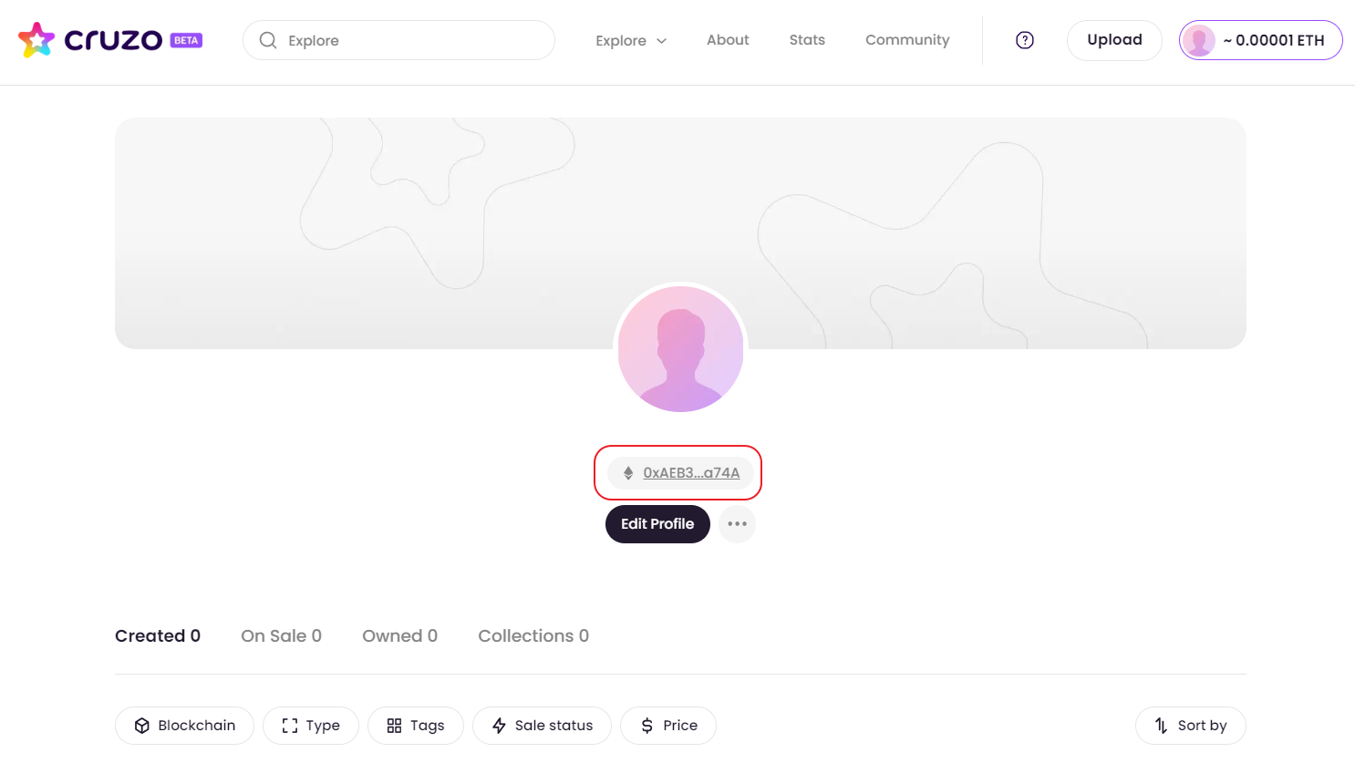Open the Blockchain filter dropdown

tap(184, 726)
